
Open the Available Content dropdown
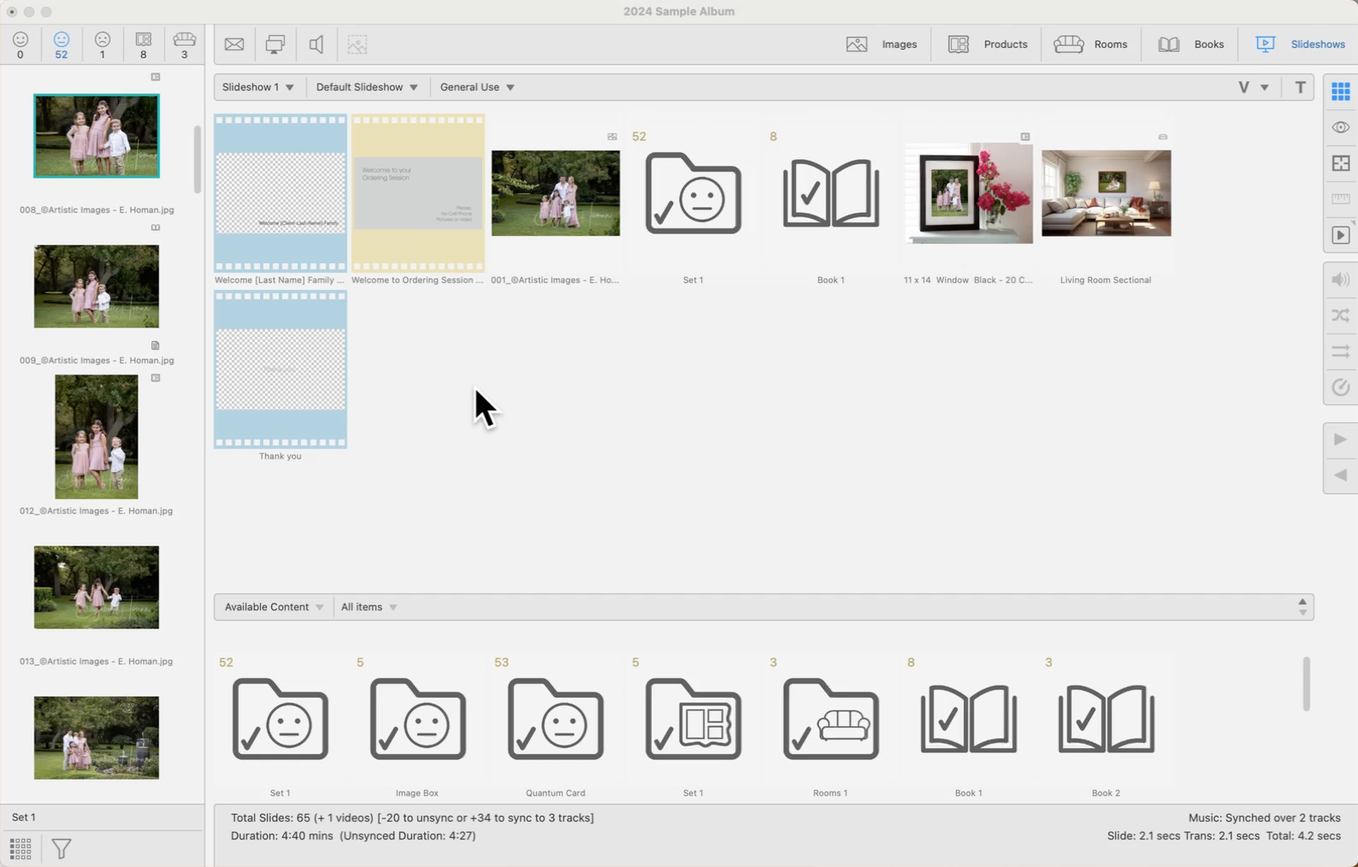tap(274, 607)
